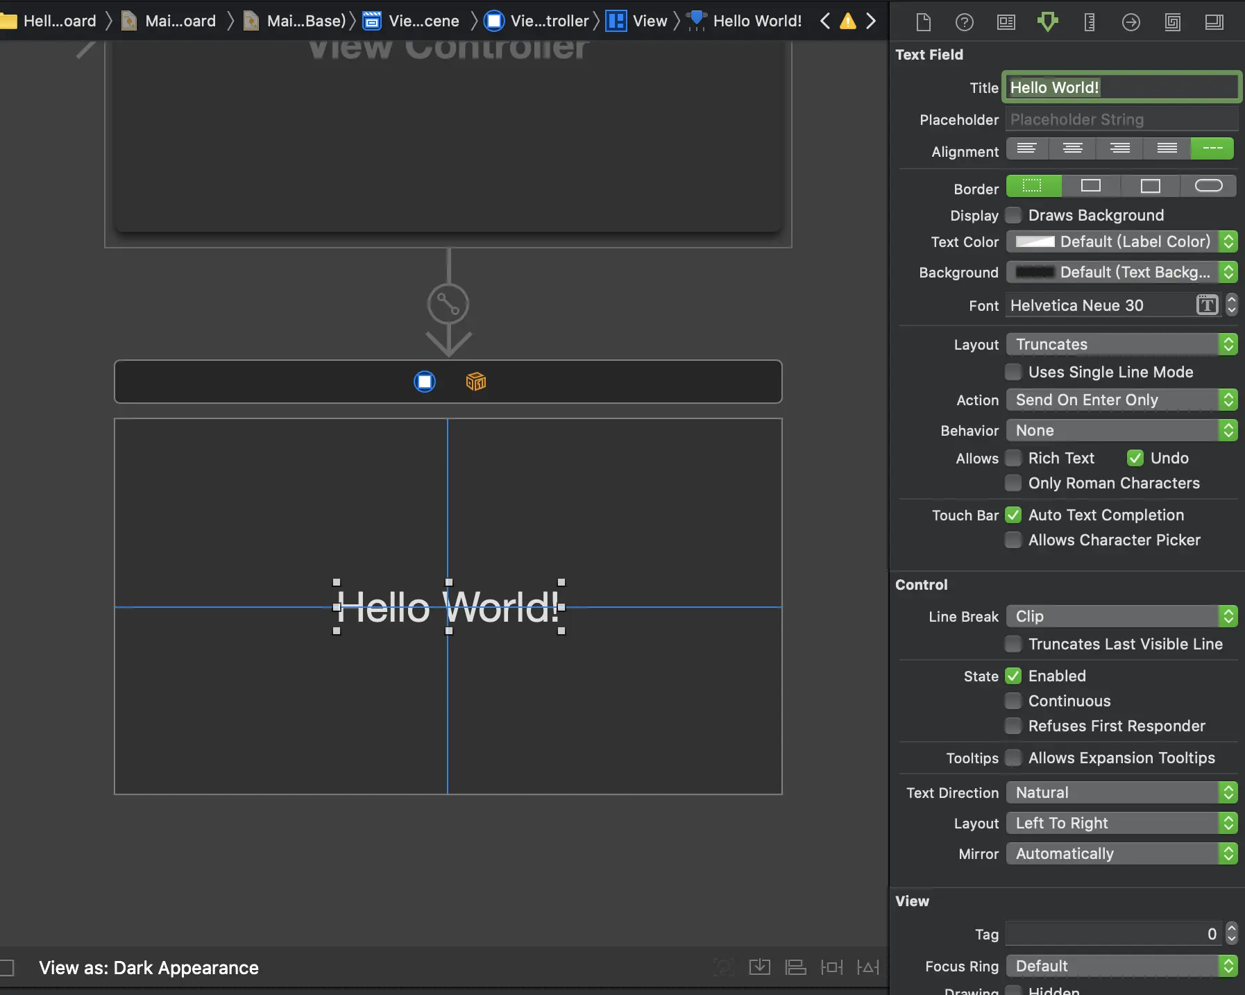
Task: Set alignment to natural (dashes)
Action: 1213,148
